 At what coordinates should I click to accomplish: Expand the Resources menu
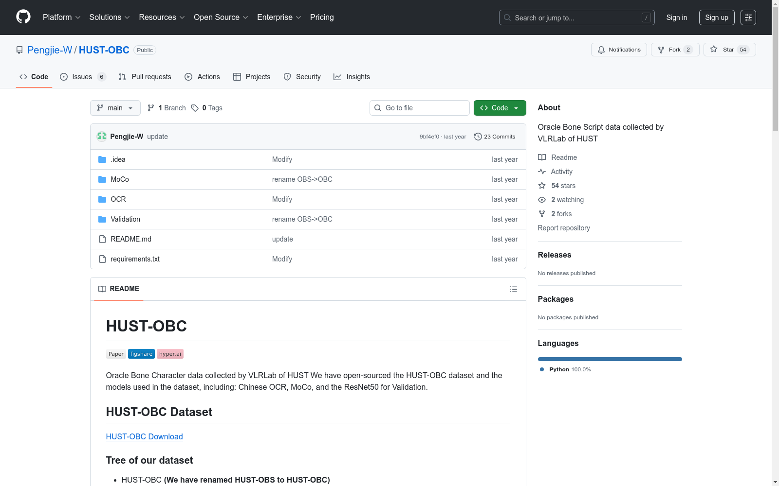pyautogui.click(x=162, y=17)
